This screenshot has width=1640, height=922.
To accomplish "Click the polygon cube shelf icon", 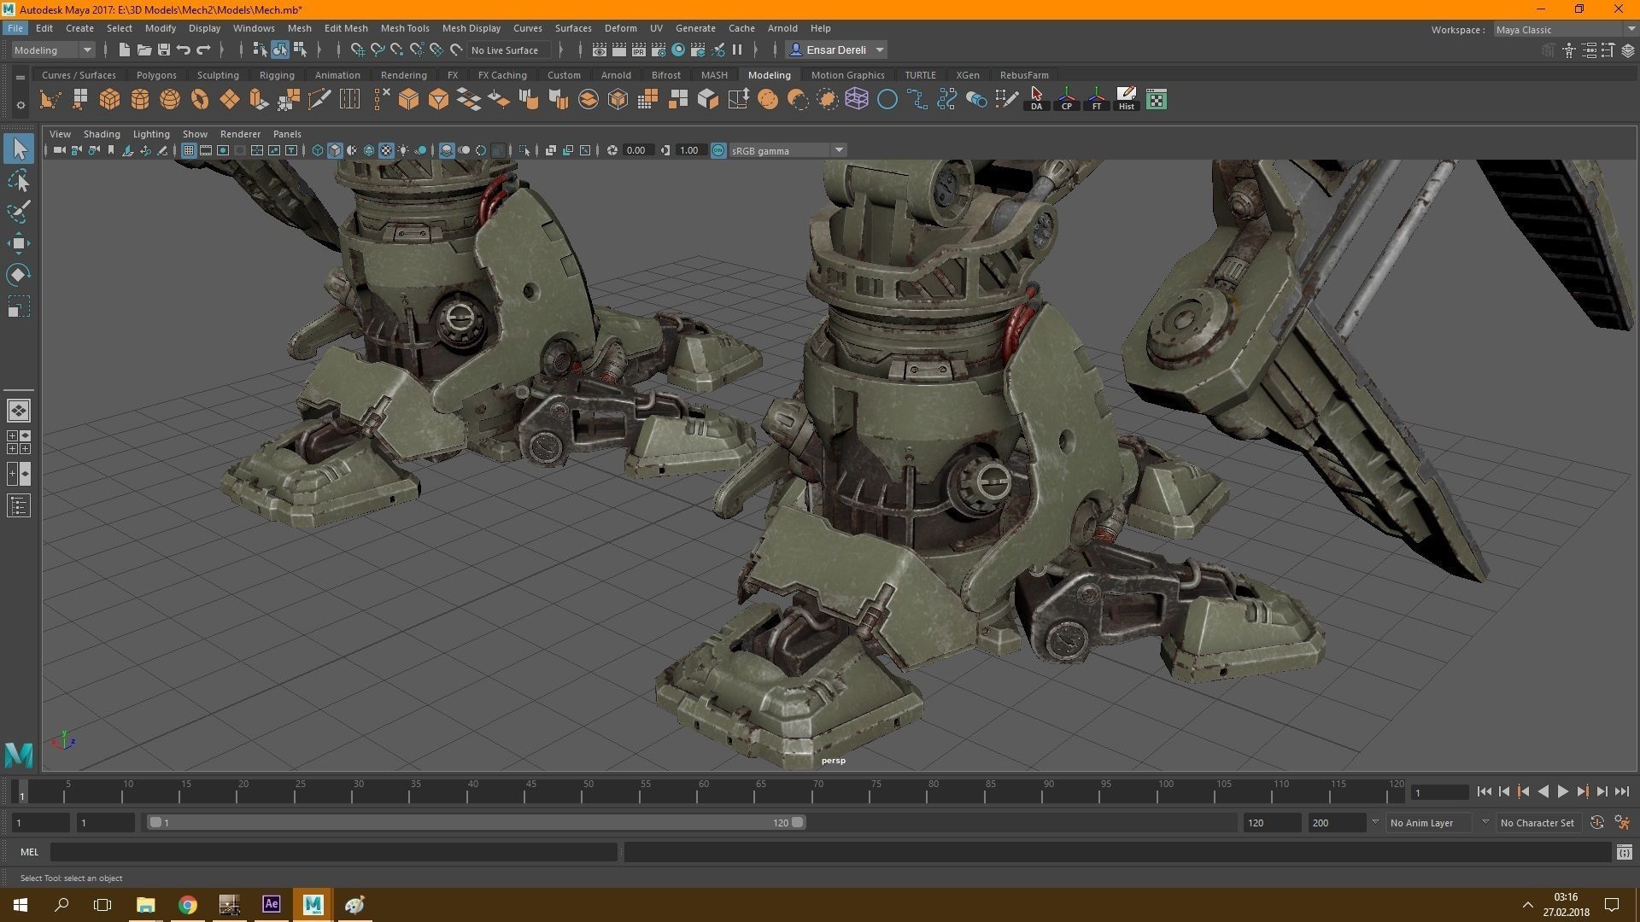I will (x=109, y=100).
